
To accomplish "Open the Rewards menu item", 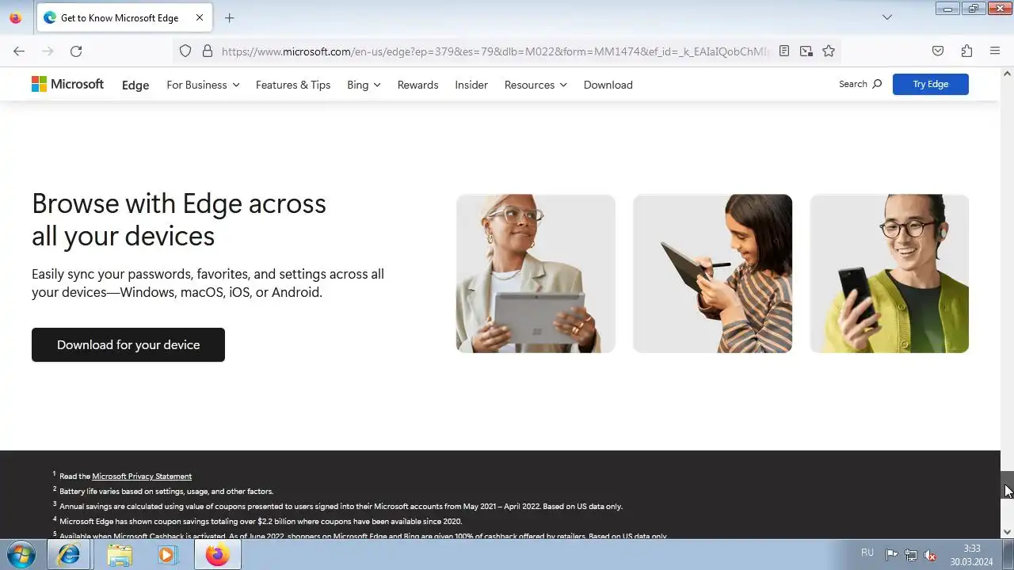I will (x=417, y=85).
